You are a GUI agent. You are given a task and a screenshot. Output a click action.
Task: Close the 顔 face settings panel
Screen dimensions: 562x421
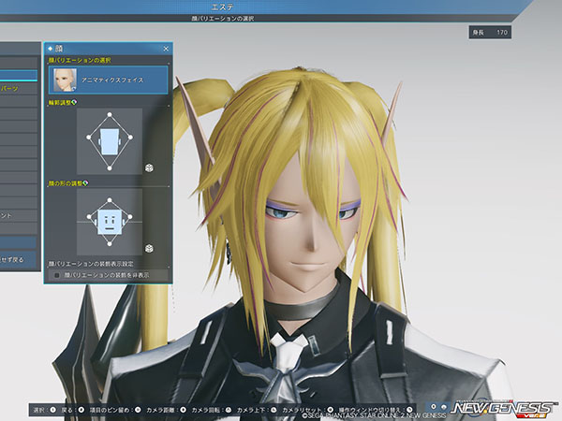(x=166, y=49)
